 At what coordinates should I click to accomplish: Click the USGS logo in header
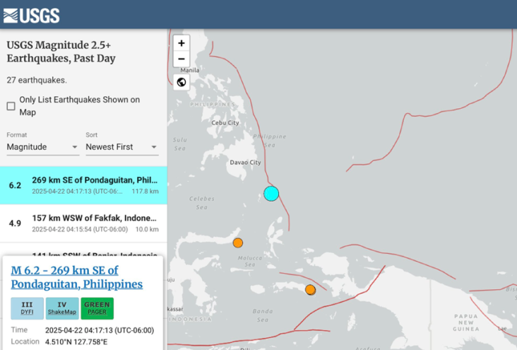31,15
